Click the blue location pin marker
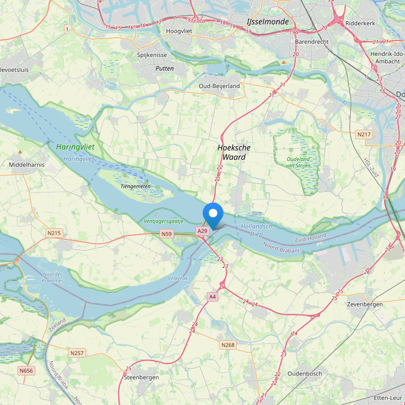405x405 pixels. pyautogui.click(x=213, y=216)
